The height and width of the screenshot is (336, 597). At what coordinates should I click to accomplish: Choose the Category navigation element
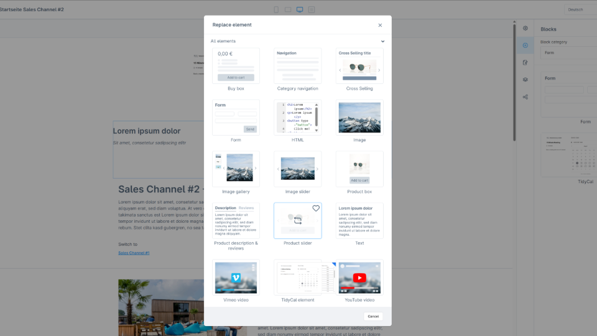click(297, 66)
